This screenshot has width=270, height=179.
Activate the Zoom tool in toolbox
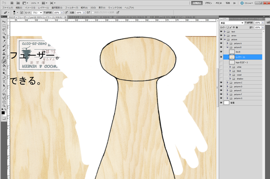pyautogui.click(x=4, y=106)
